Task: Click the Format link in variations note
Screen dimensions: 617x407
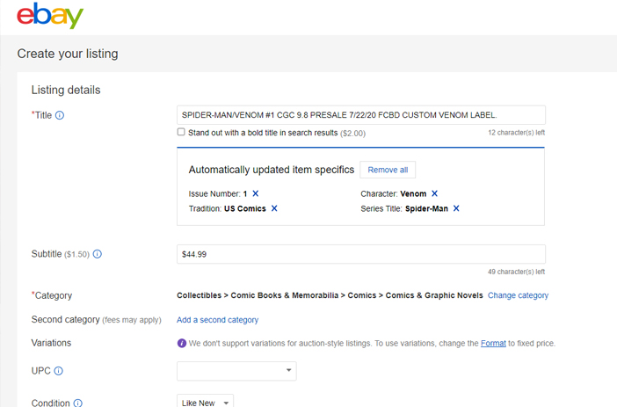Action: coord(493,343)
